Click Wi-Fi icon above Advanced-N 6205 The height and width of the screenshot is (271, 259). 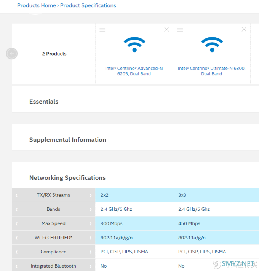134,45
